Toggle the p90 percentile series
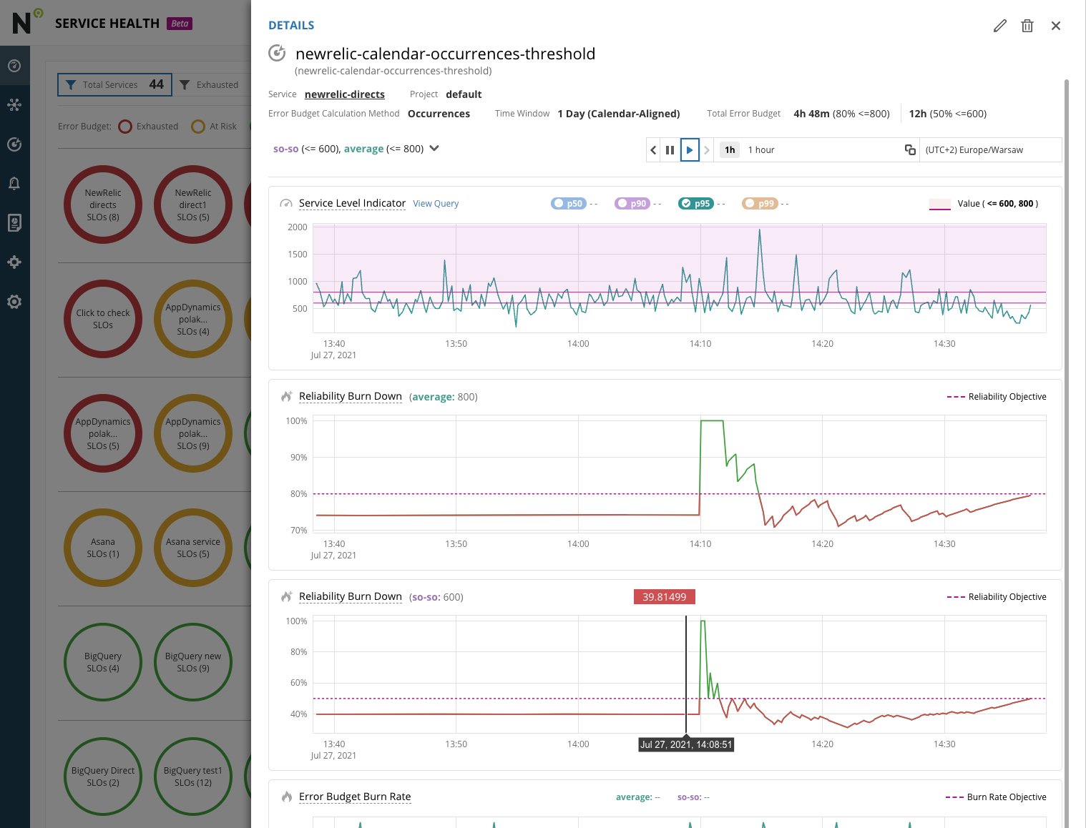The width and height of the screenshot is (1086, 828). [x=632, y=204]
